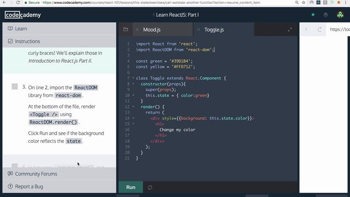Close the Toggle.js tab
Image resolution: width=350 pixels, height=197 pixels.
point(199,30)
